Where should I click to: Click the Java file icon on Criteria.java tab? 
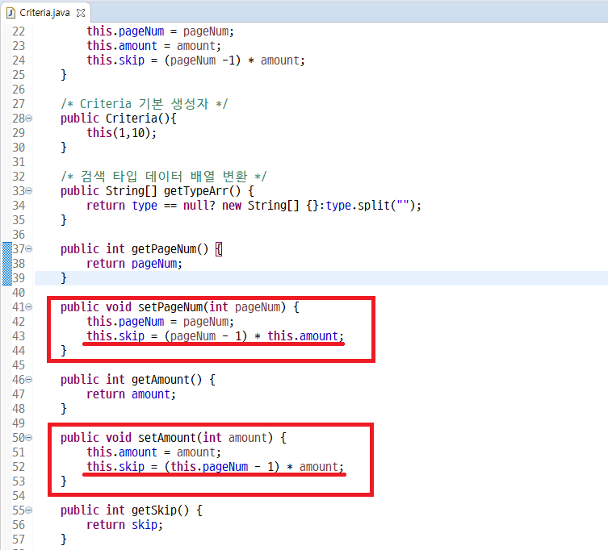pyautogui.click(x=10, y=13)
